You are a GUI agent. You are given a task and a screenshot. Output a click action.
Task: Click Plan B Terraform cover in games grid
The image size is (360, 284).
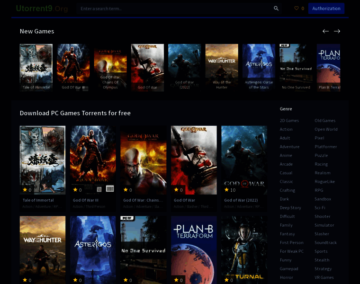[194, 250]
